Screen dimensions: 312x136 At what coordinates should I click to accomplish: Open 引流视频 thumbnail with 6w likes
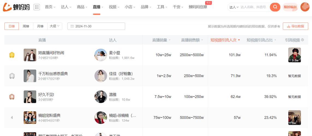coord(295,118)
